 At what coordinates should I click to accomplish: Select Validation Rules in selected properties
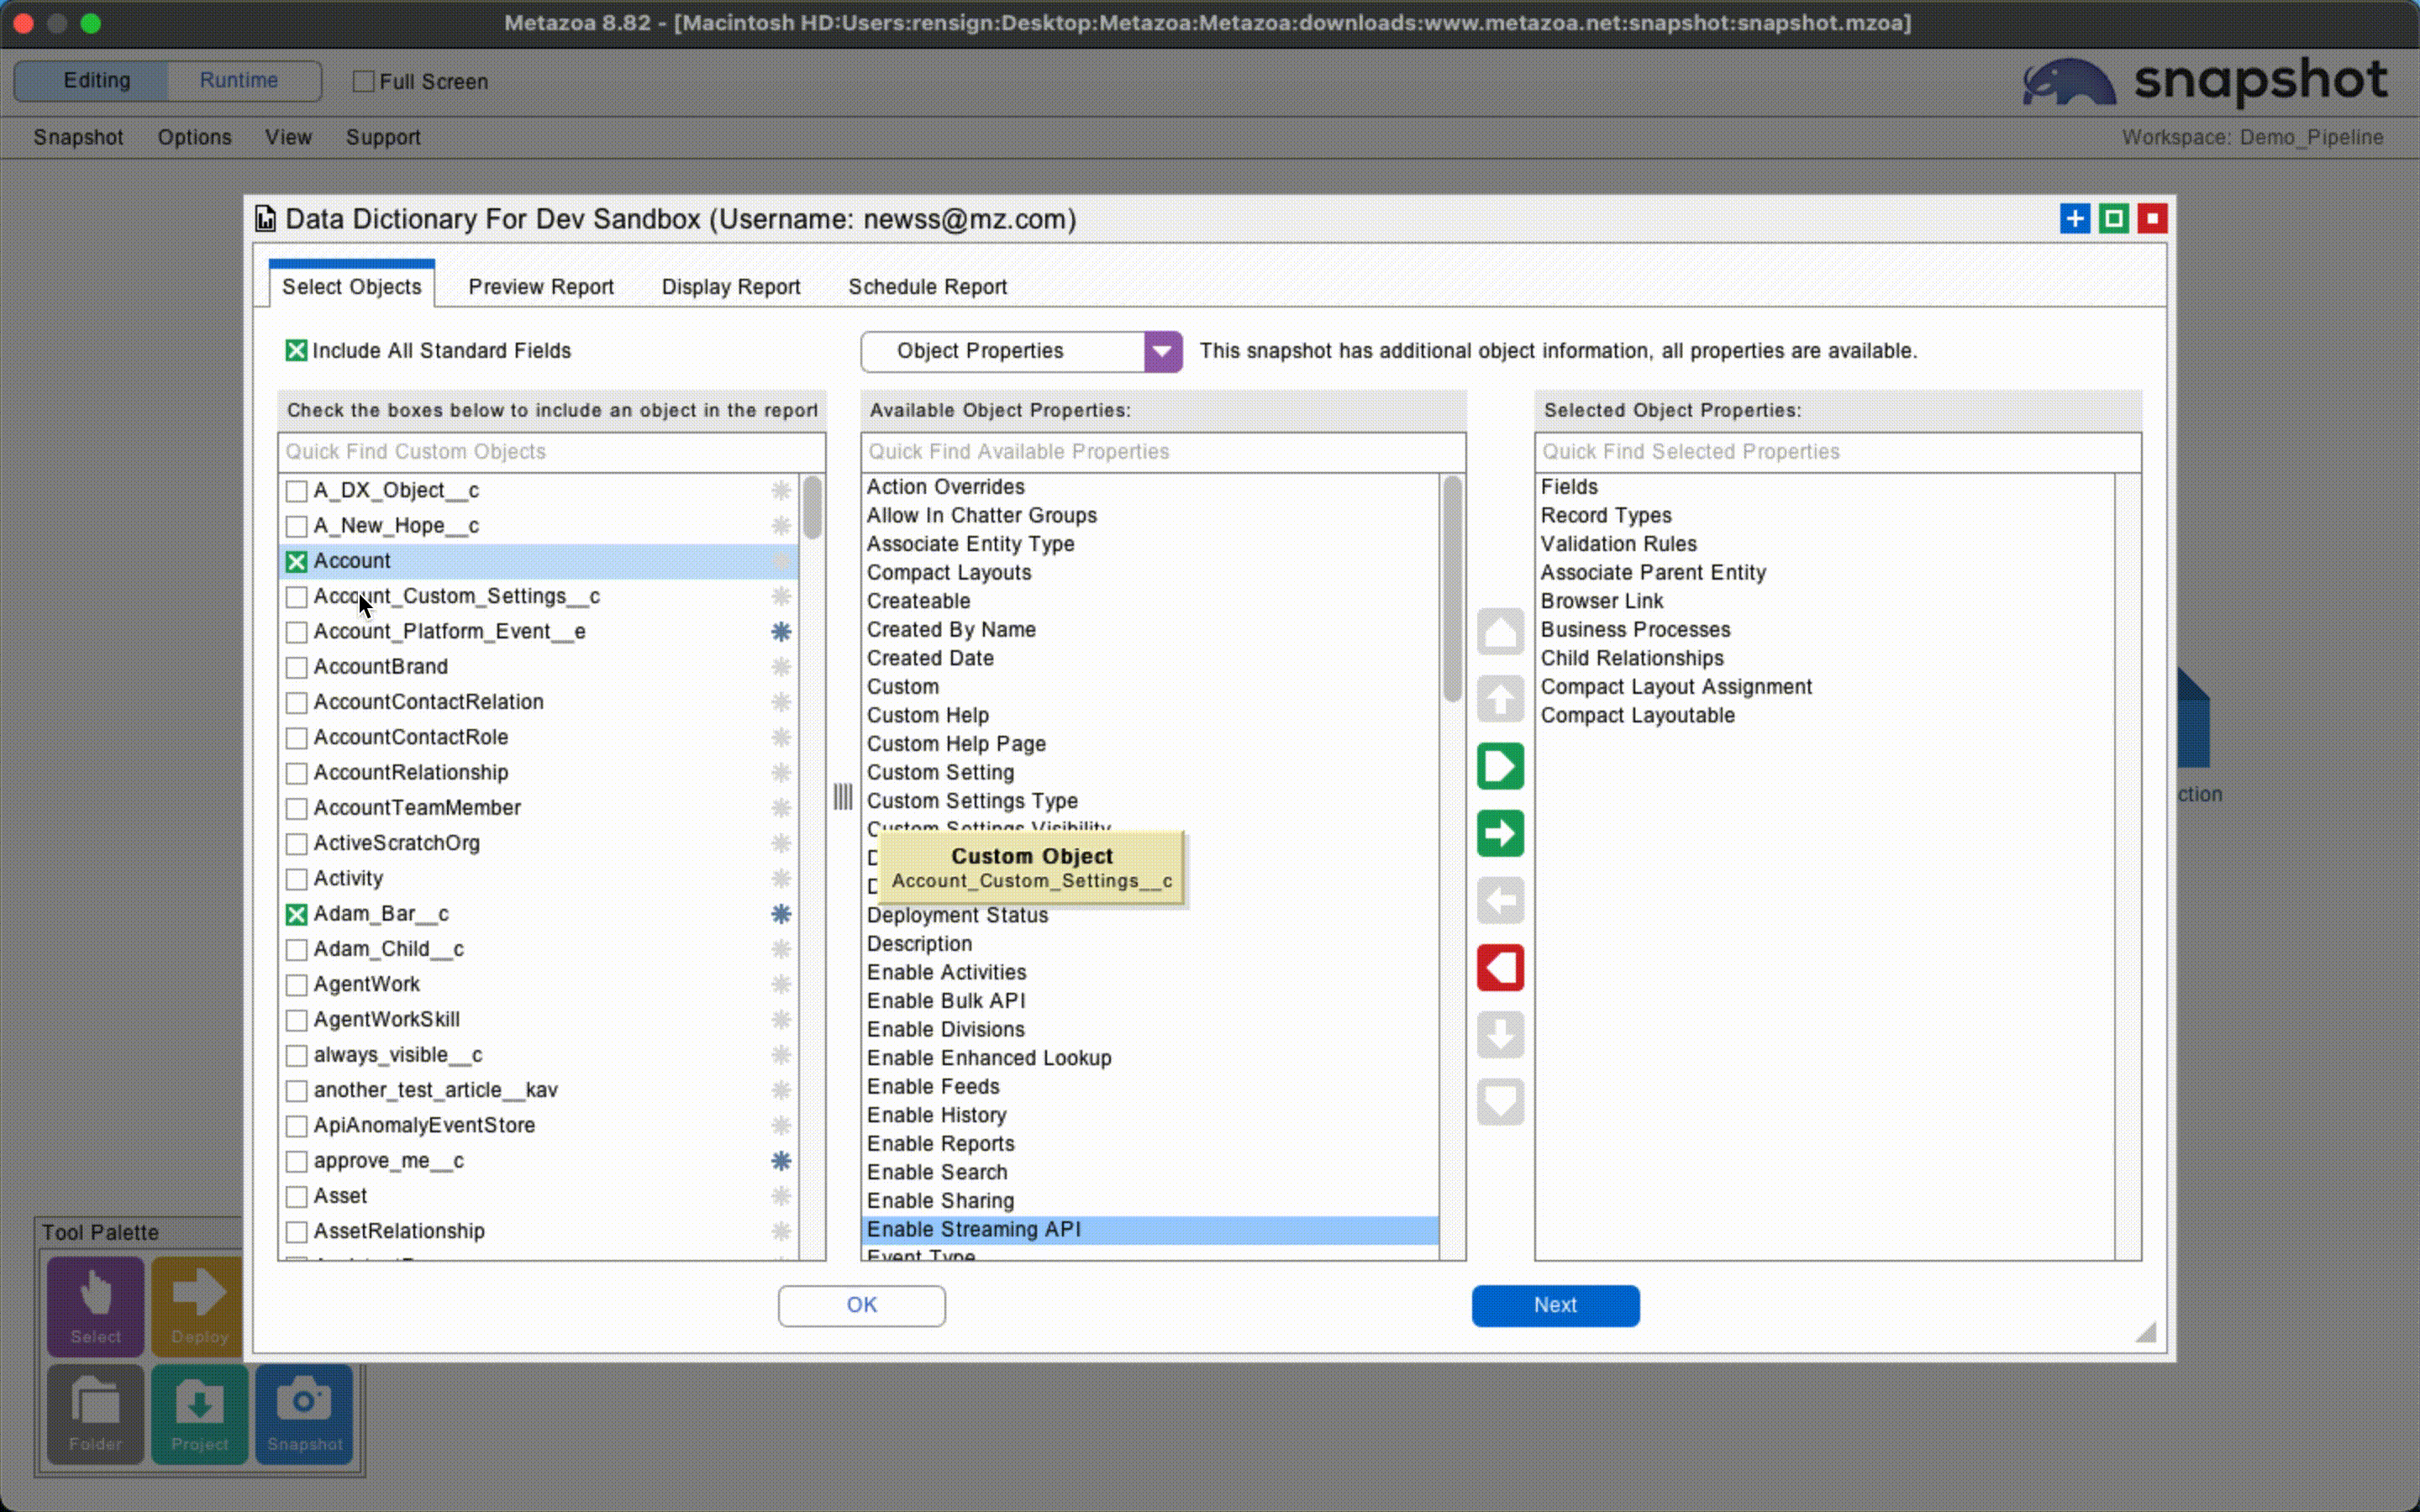click(1825, 544)
